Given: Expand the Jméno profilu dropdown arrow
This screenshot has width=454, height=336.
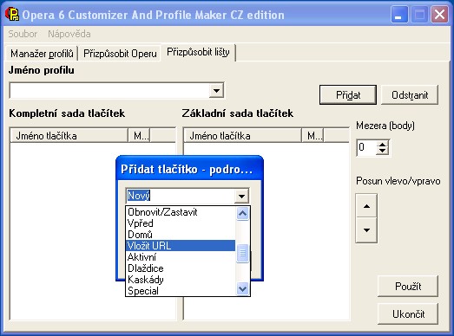Looking at the screenshot, I should [x=216, y=90].
